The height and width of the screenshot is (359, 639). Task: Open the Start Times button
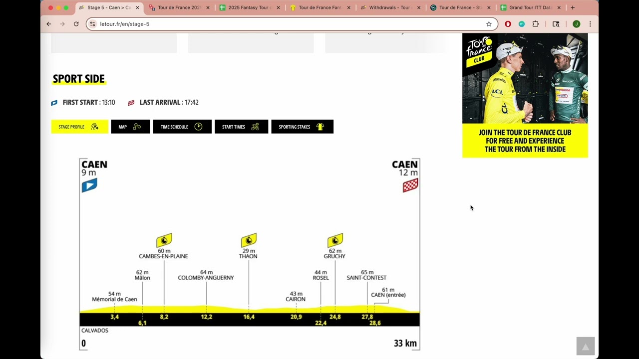pos(241,127)
